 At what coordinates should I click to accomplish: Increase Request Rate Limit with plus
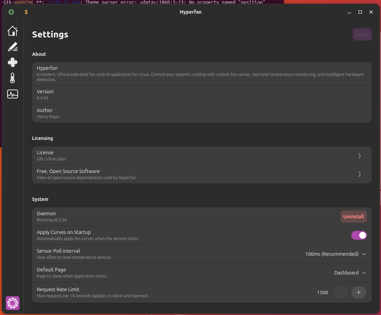click(x=358, y=293)
